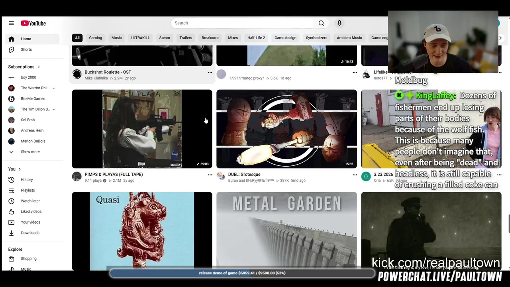Start voice search with microphone
The width and height of the screenshot is (510, 287).
[x=339, y=23]
